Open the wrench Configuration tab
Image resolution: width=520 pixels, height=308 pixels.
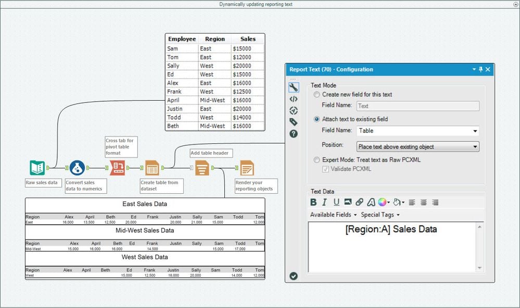click(x=294, y=87)
